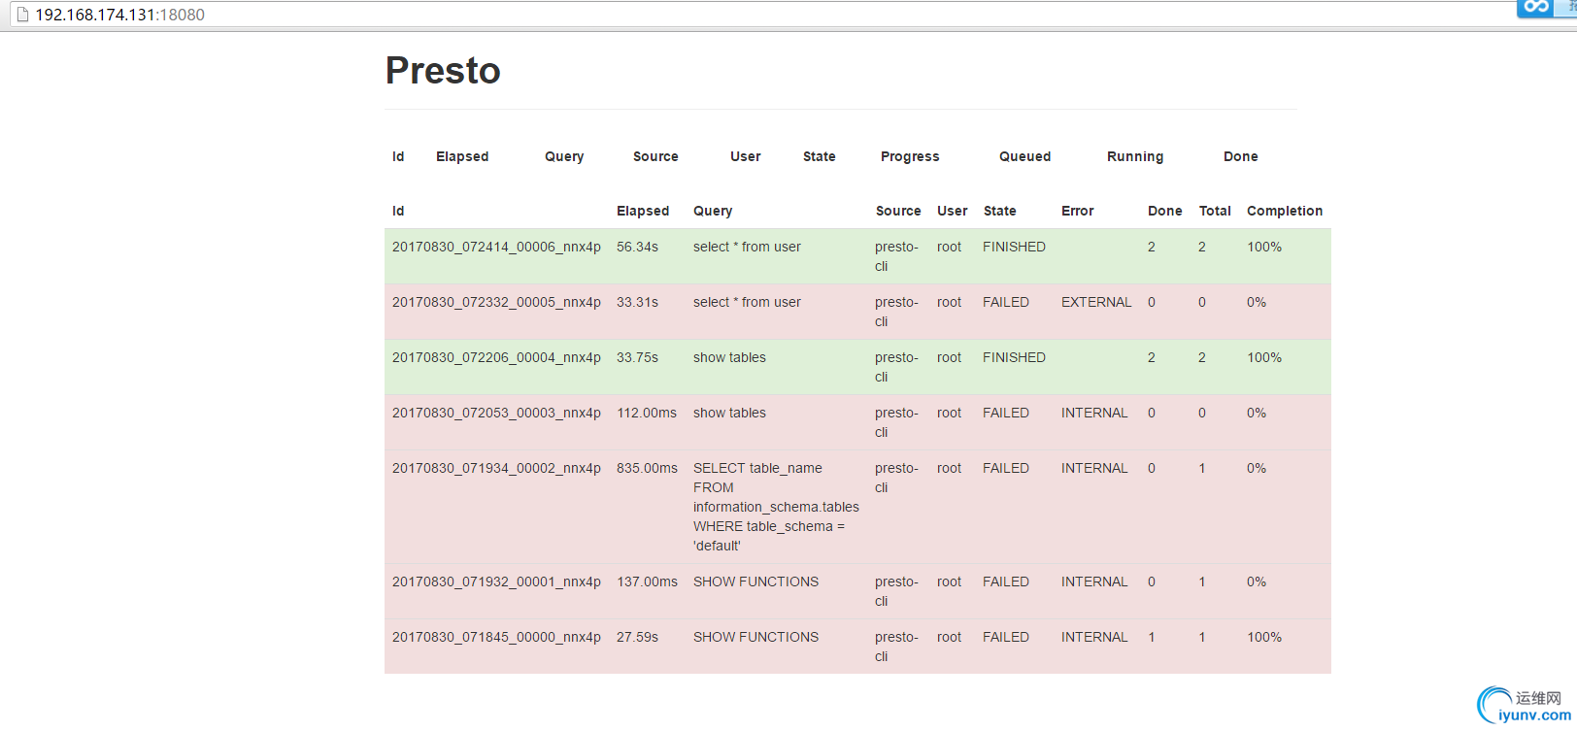Open query 20170830_072332_00005_nnx4p
This screenshot has height=731, width=1577.
point(496,302)
